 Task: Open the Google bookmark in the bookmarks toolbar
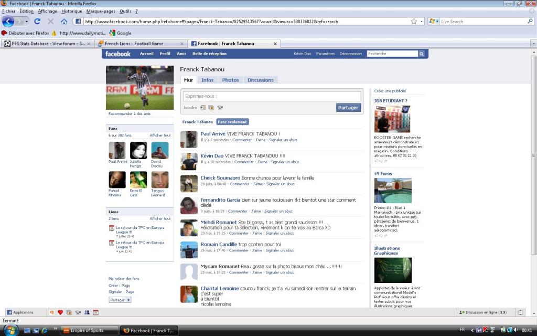click(x=120, y=33)
